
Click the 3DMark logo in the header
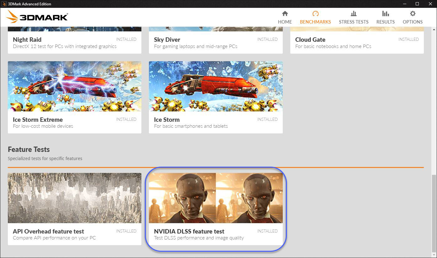tap(37, 17)
